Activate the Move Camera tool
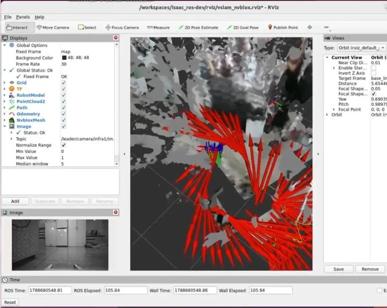Viewport: 387px width, 308px height. [53, 27]
